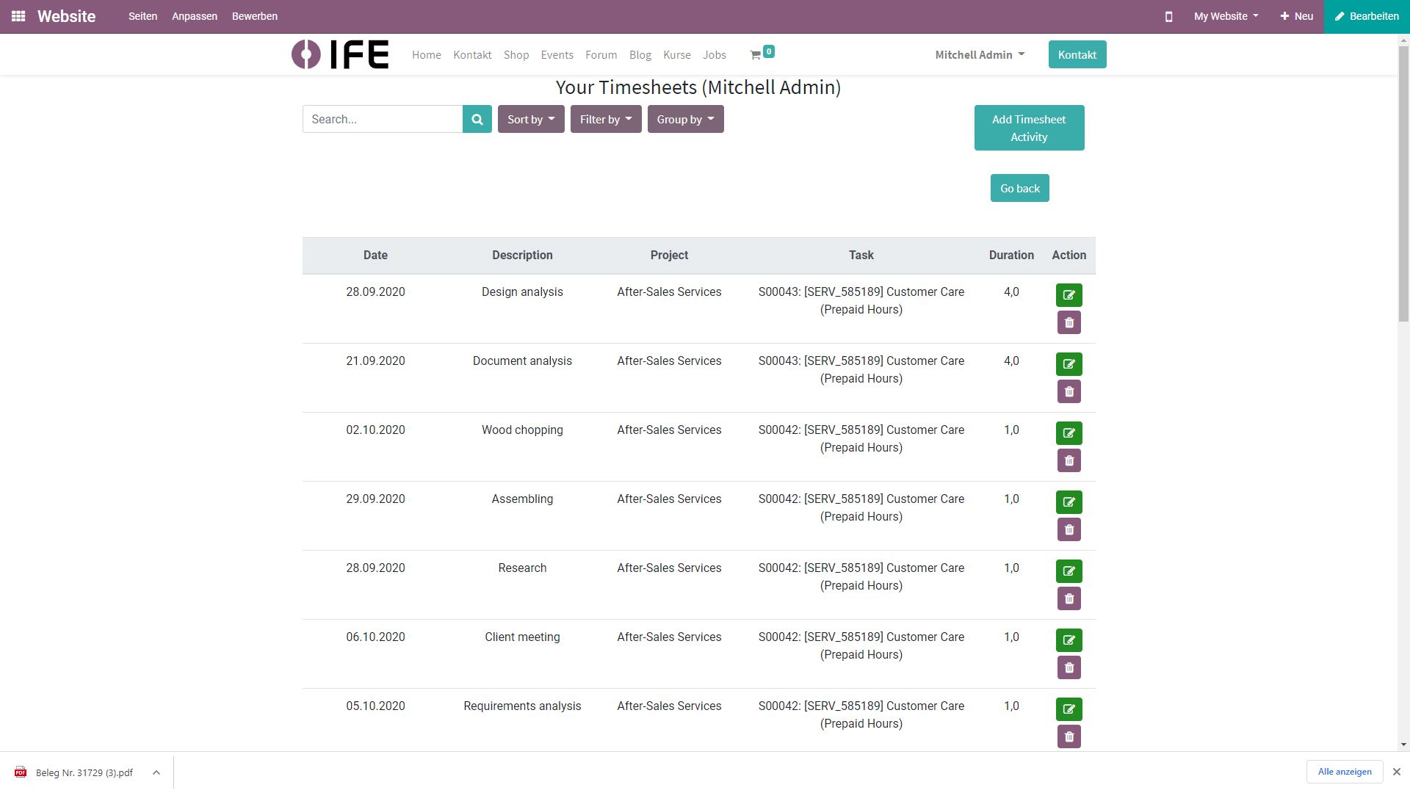Click the magnifier search button

coord(477,119)
